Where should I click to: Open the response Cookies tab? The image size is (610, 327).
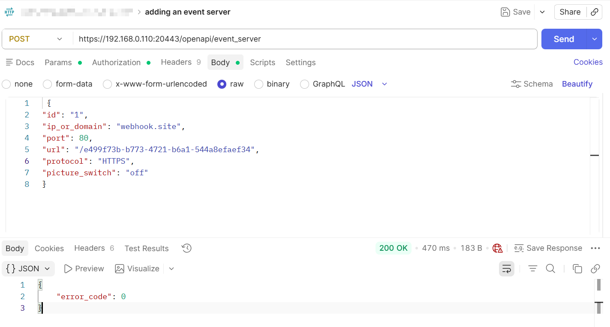pos(49,249)
